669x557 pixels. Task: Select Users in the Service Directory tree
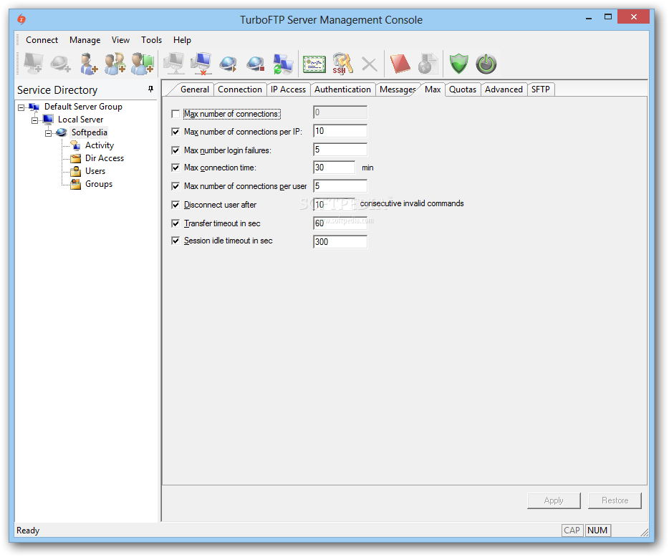[95, 171]
